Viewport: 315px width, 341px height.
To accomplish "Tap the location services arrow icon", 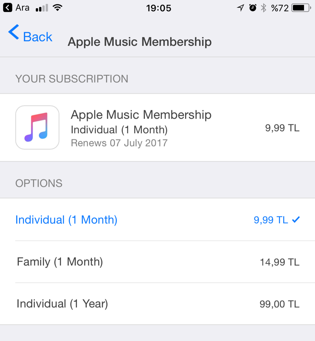I will click(240, 8).
